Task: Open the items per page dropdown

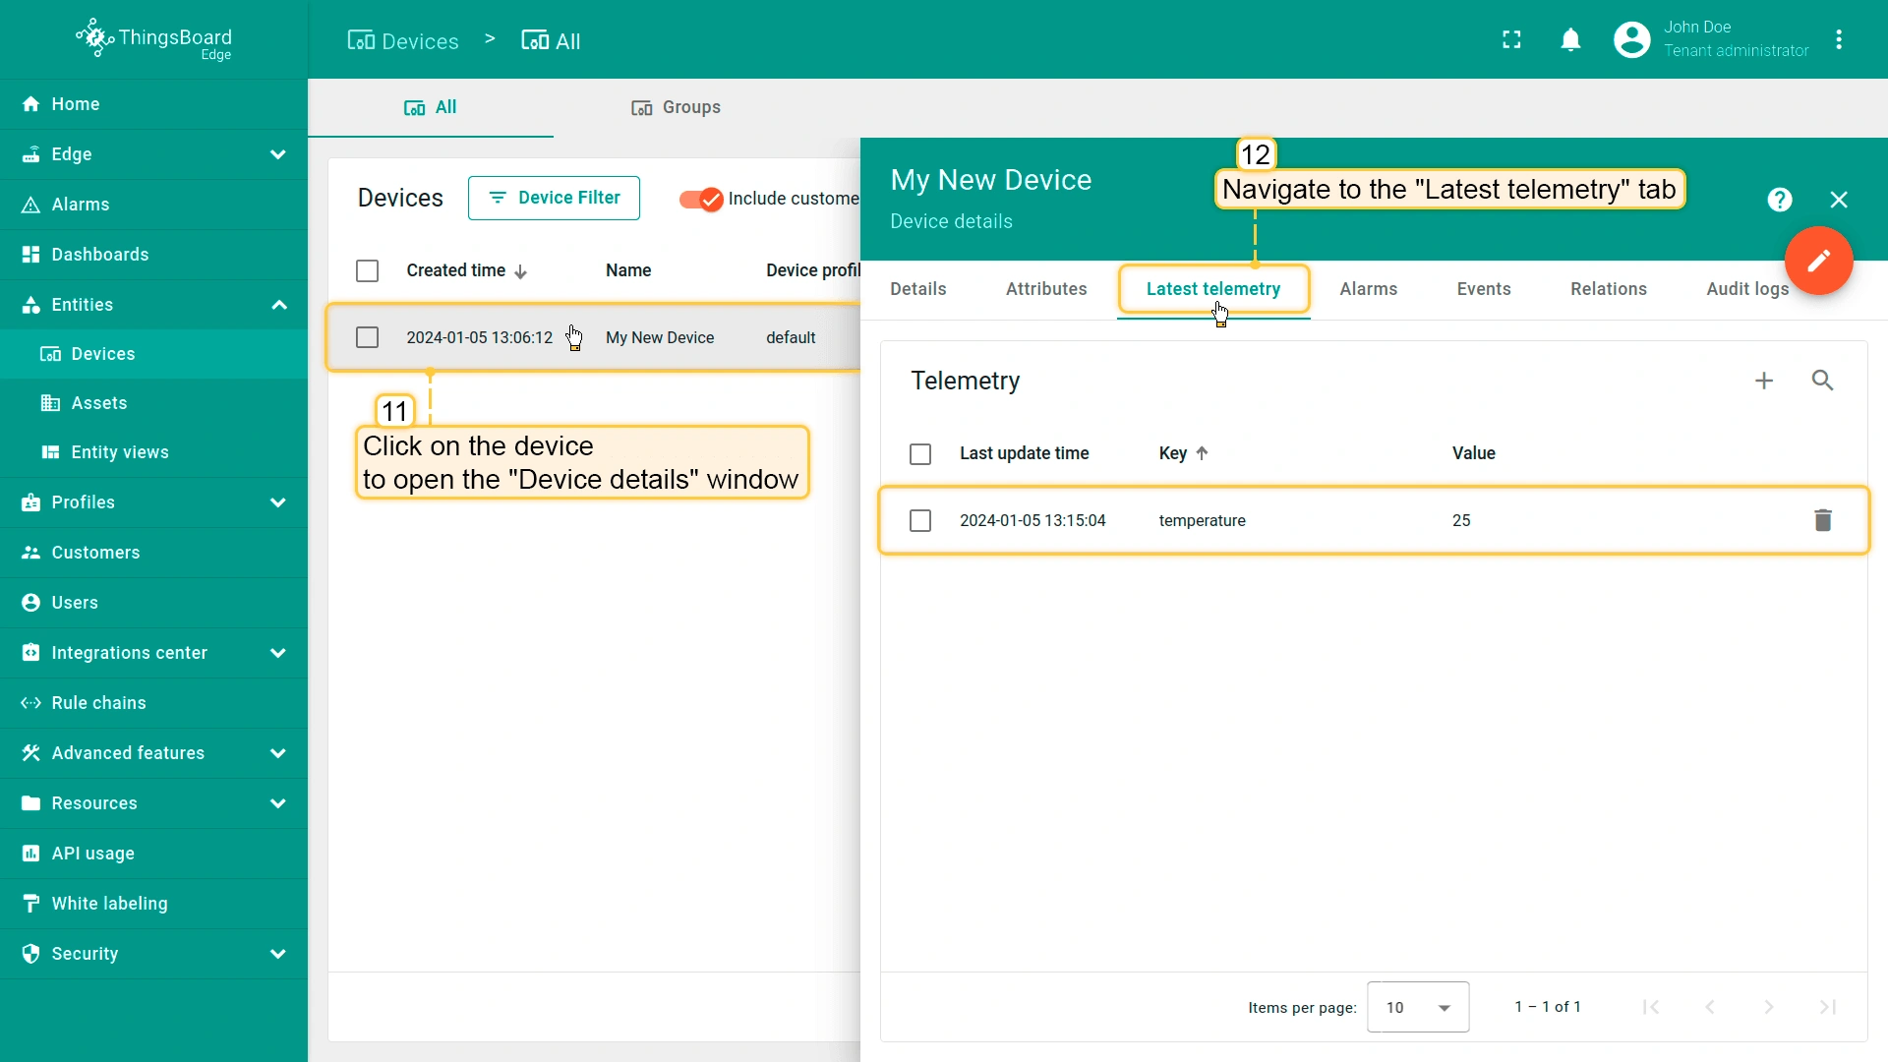Action: tap(1417, 1007)
